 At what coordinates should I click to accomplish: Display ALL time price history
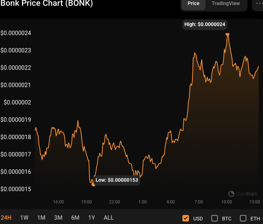[109, 217]
